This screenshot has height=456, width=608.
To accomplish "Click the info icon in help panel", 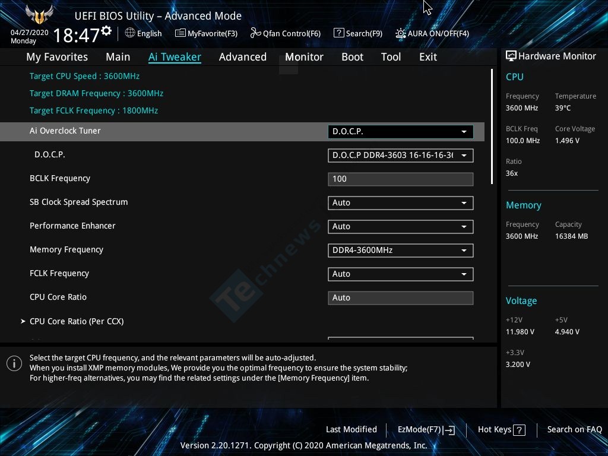I will click(14, 363).
